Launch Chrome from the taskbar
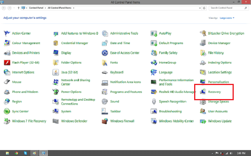This screenshot has height=156, width=251. point(16,153)
